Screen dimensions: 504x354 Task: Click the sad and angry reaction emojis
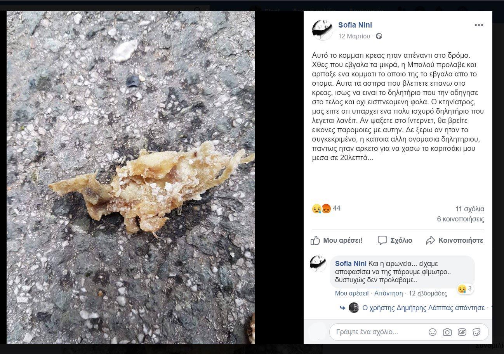point(321,209)
